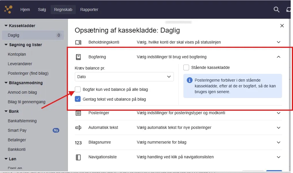Click the Beholdningskonti book icon

78,42
